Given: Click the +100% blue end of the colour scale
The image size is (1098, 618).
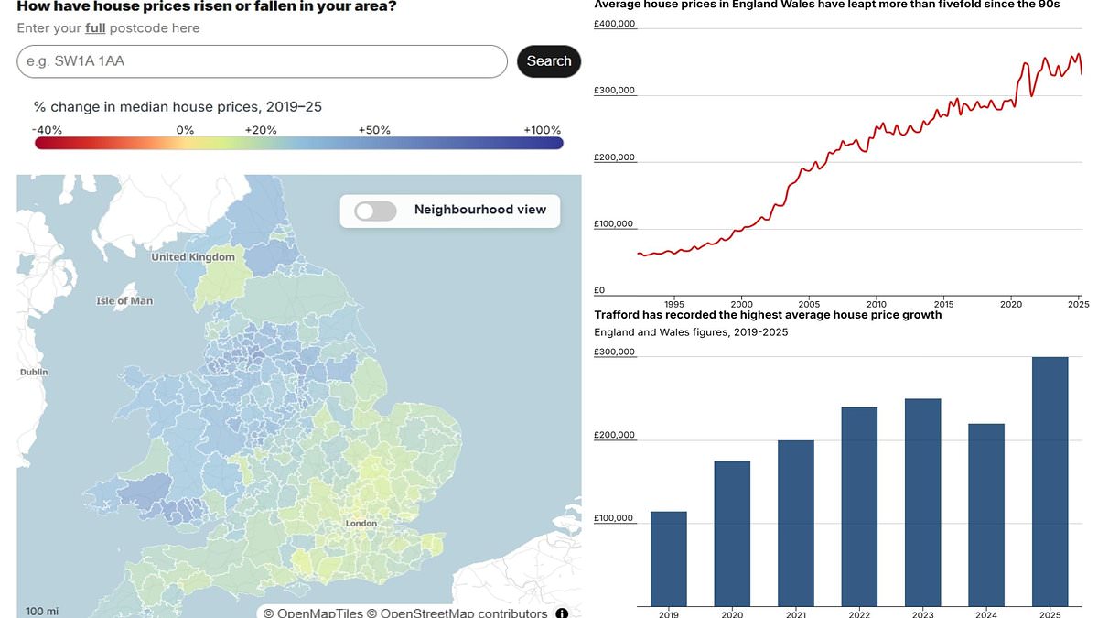Looking at the screenshot, I should (x=554, y=144).
